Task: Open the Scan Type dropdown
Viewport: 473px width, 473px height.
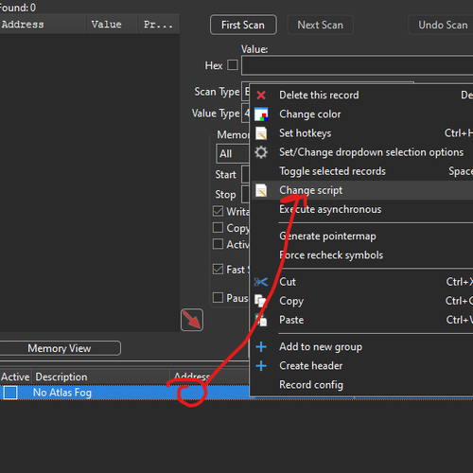Action: pos(245,92)
